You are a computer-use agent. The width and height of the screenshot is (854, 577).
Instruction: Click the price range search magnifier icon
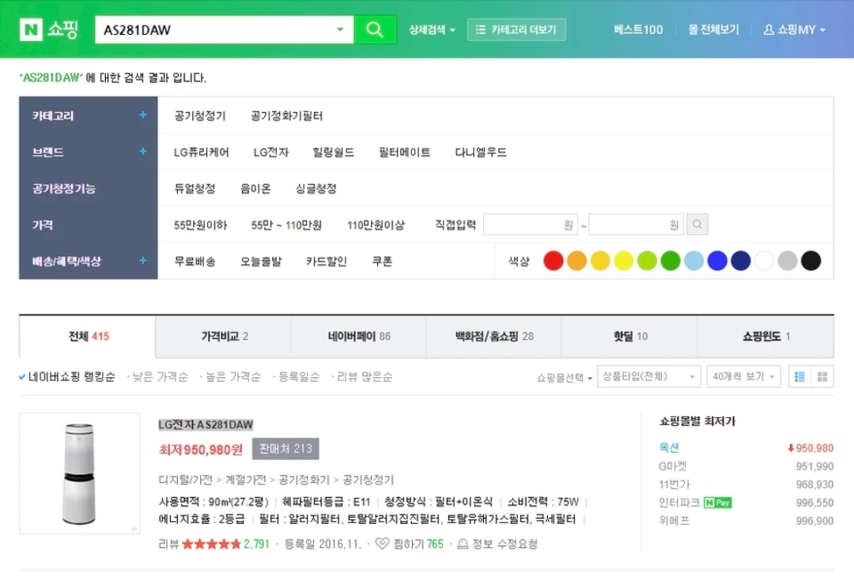697,224
